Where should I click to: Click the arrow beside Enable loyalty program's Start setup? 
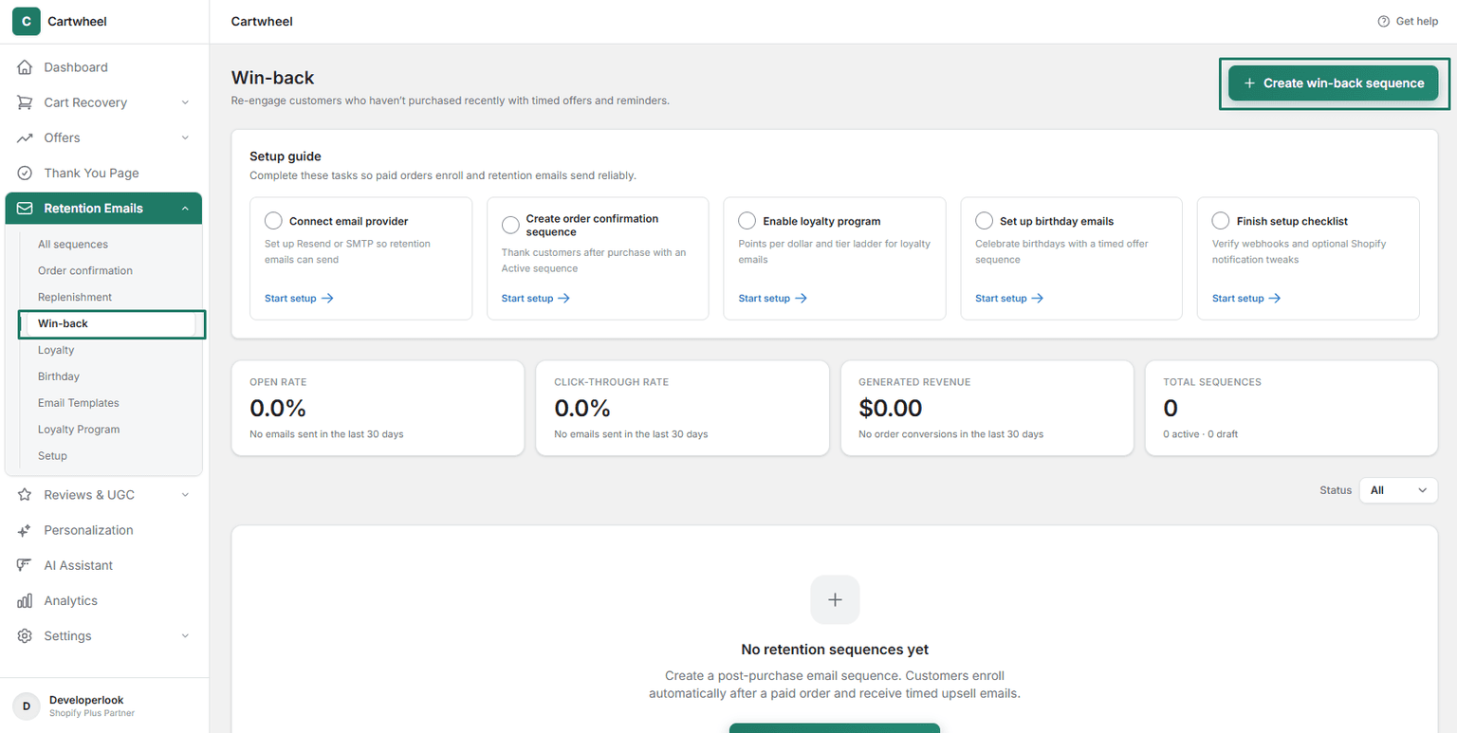801,298
